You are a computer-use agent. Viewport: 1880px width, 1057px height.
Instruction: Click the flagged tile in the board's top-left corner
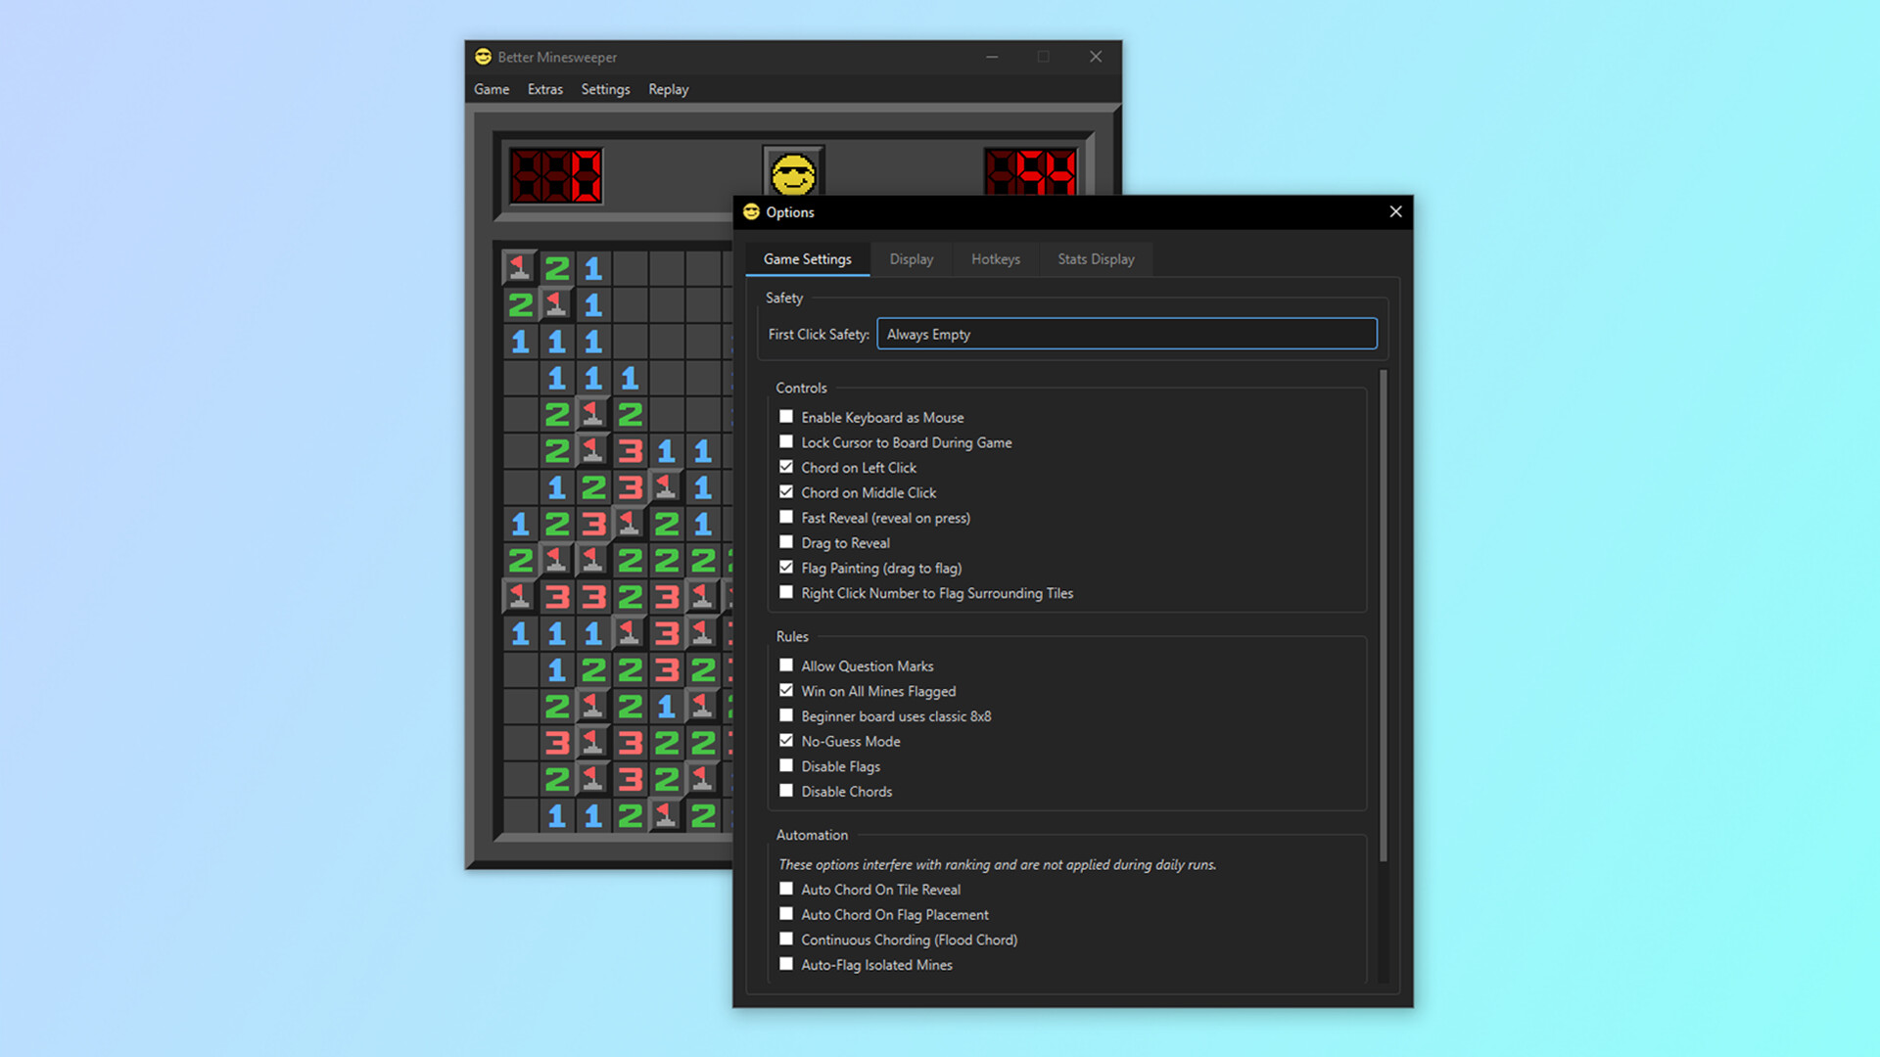point(520,267)
